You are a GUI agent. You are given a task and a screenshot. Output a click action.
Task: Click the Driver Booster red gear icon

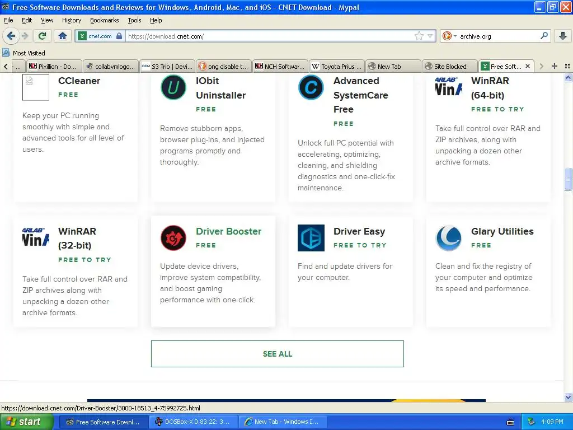point(173,237)
